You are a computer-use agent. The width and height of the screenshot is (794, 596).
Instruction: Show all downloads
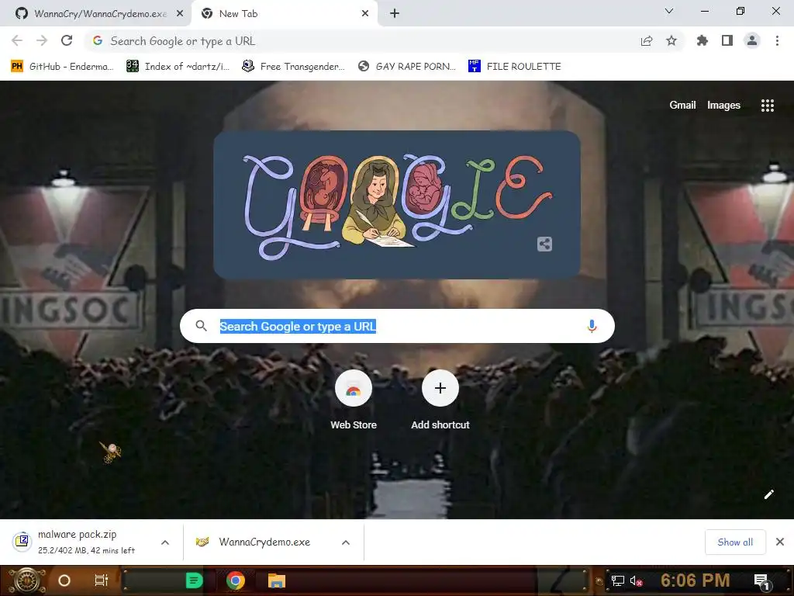click(x=735, y=542)
